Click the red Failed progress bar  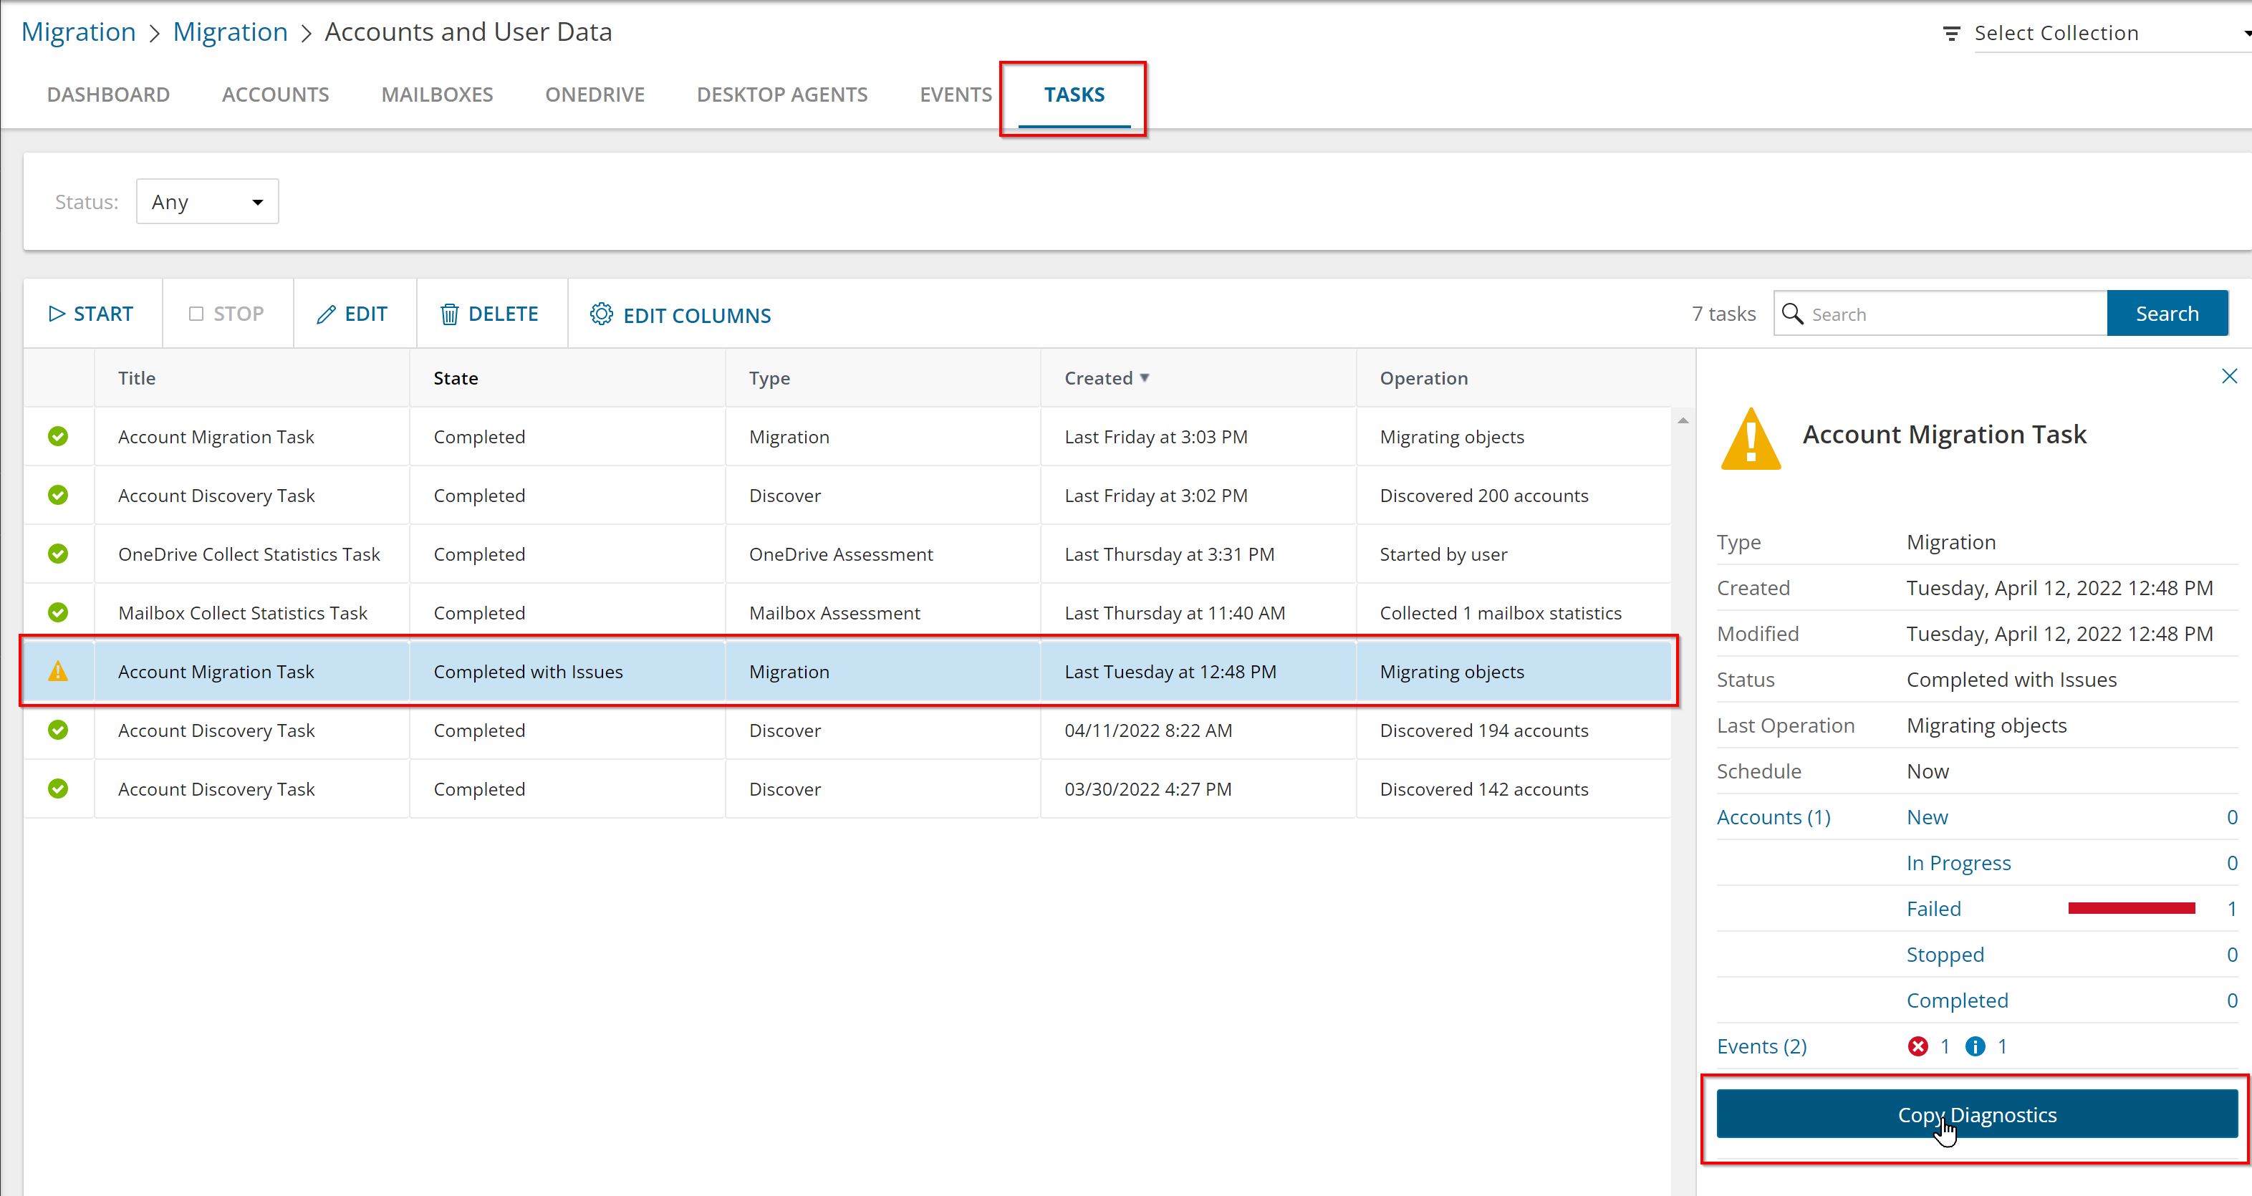[2132, 910]
